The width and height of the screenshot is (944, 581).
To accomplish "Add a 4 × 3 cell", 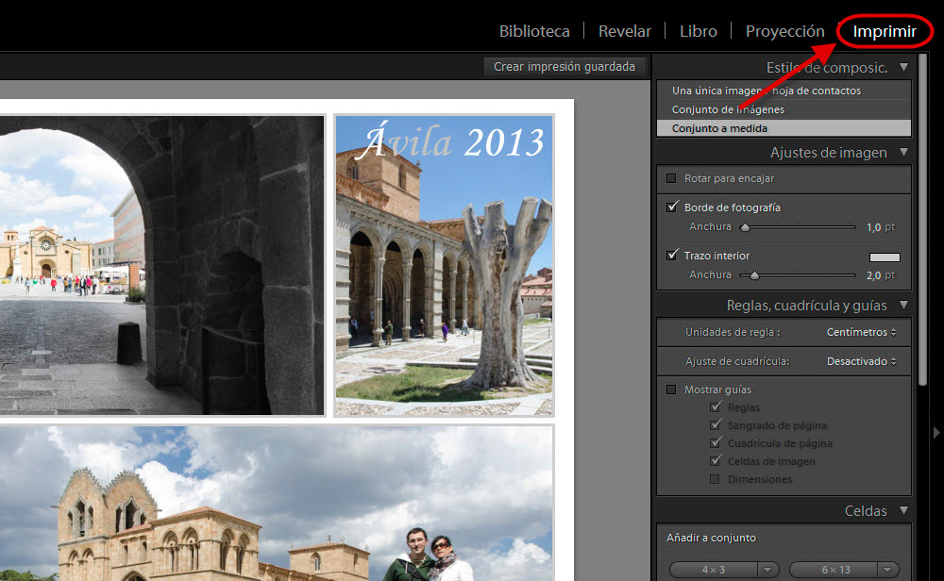I will pyautogui.click(x=714, y=570).
